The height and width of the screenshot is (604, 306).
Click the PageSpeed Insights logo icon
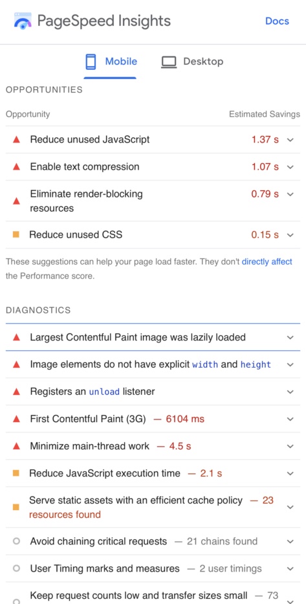pyautogui.click(x=23, y=21)
